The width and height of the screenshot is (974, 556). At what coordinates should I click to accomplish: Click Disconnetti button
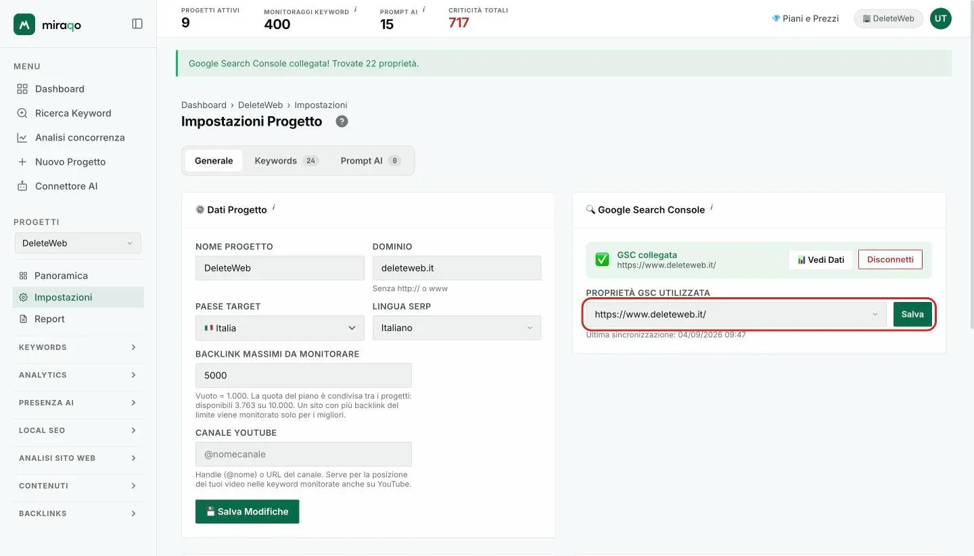click(x=890, y=259)
